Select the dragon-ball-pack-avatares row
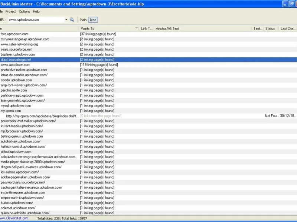This screenshot has width=297, height=222. click(x=148, y=167)
